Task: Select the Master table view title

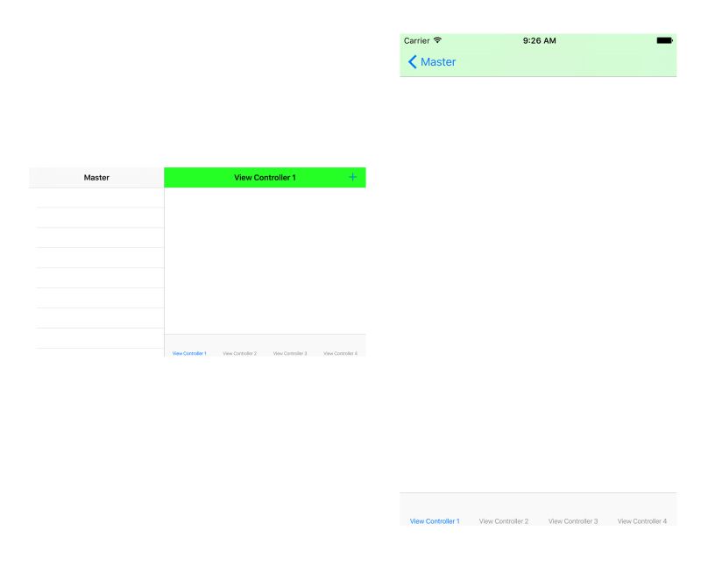Action: pos(95,177)
